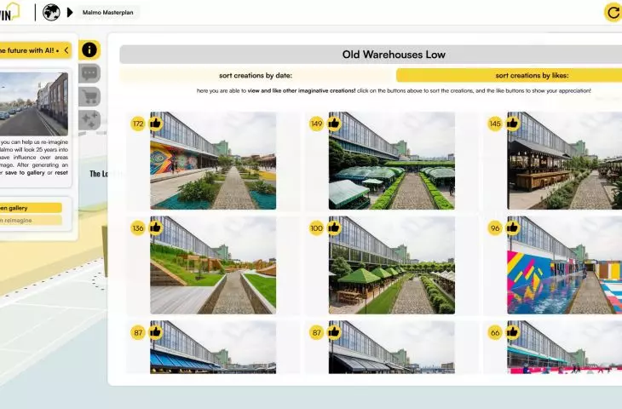This screenshot has height=409, width=622.
Task: Click the 'Old Warehouses Low' title bar
Action: [x=371, y=55]
